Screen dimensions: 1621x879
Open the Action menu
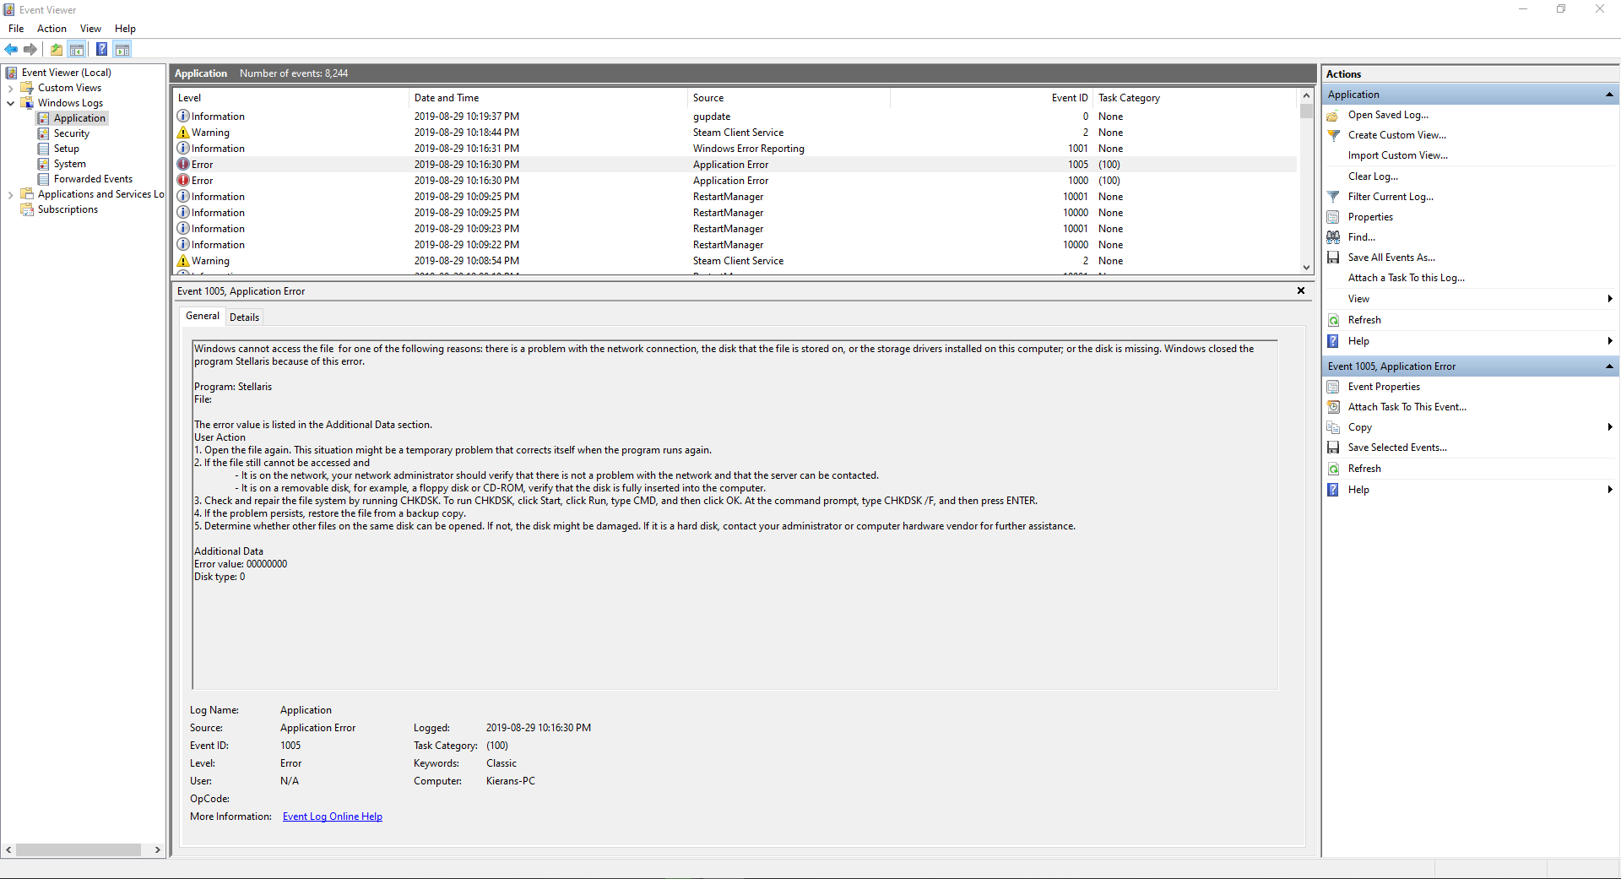click(x=52, y=29)
